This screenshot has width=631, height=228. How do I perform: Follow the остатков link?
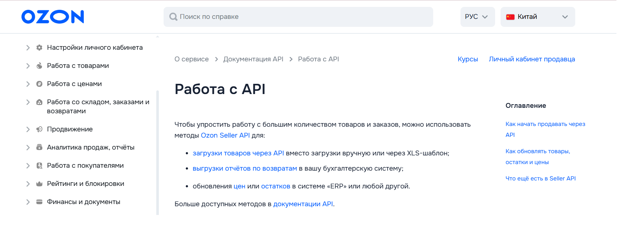(276, 186)
